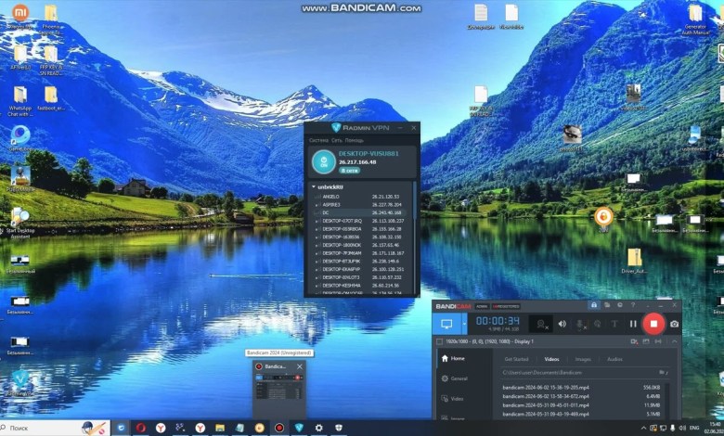
Task: Close the Bandicam taskbar preview
Action: pyautogui.click(x=300, y=366)
